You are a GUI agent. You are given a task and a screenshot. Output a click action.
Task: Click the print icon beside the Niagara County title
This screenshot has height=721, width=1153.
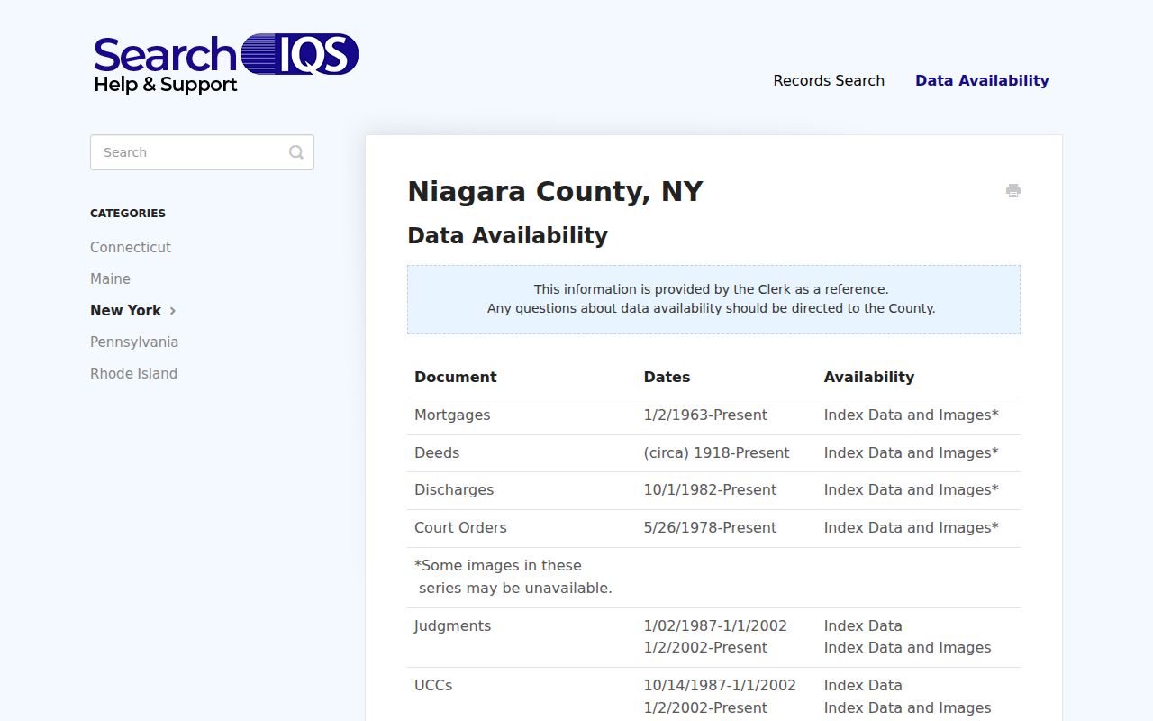click(x=1013, y=190)
